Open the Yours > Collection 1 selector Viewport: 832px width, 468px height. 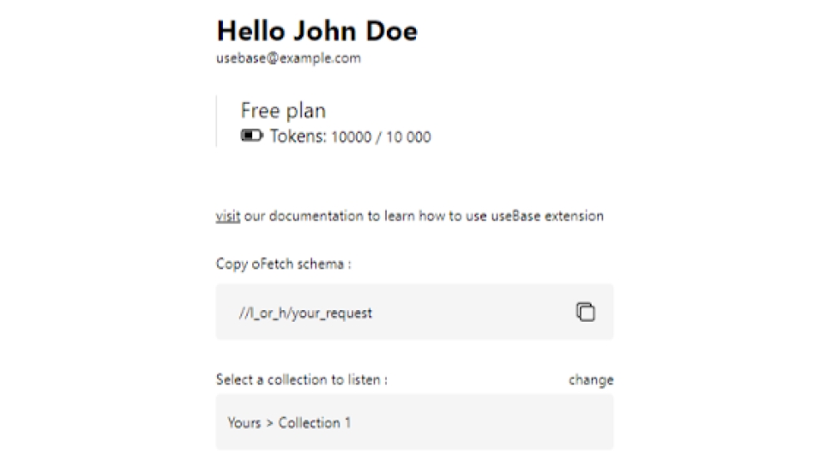tap(414, 422)
